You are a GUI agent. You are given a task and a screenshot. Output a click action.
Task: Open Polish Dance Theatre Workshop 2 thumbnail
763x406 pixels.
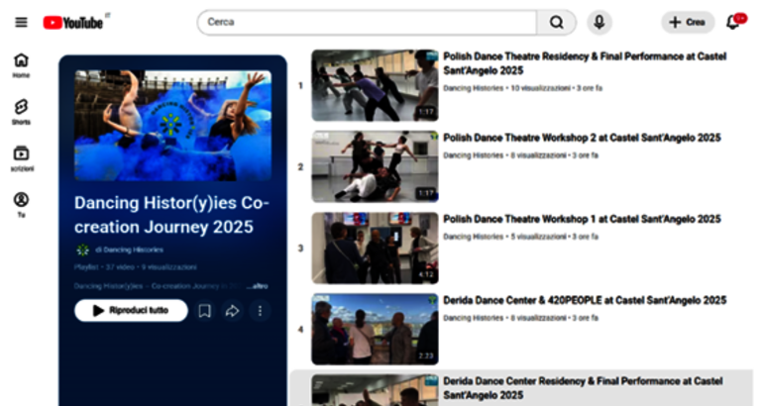pyautogui.click(x=375, y=166)
